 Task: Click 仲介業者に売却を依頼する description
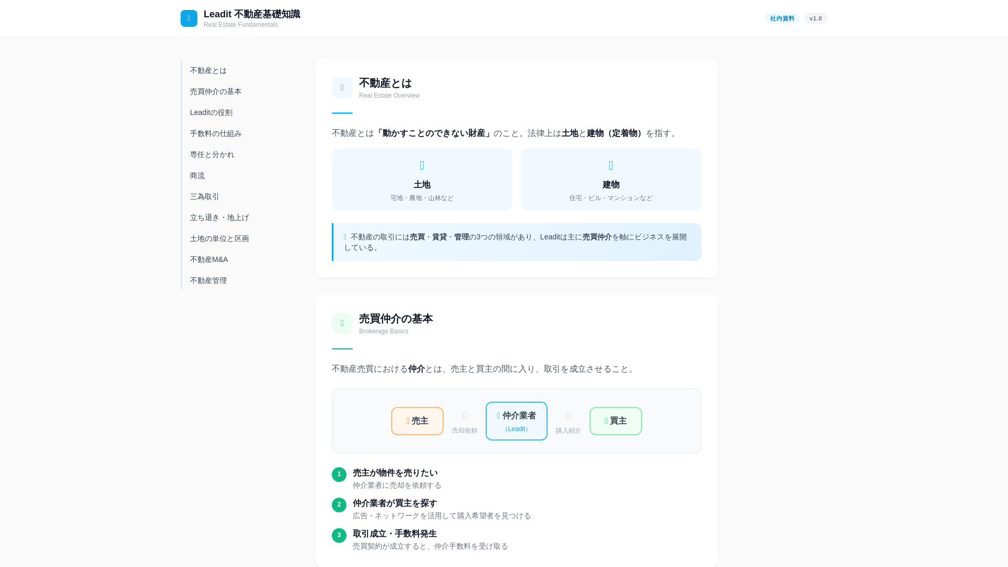click(x=397, y=486)
